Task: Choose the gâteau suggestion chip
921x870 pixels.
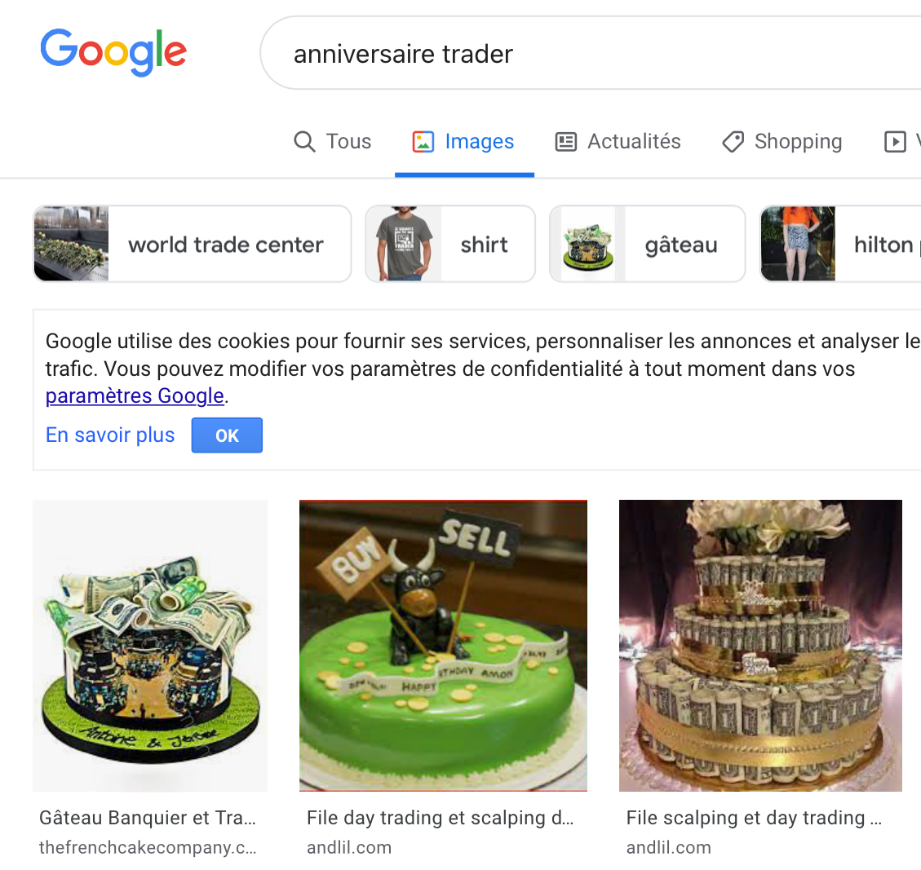Action: 647,244
